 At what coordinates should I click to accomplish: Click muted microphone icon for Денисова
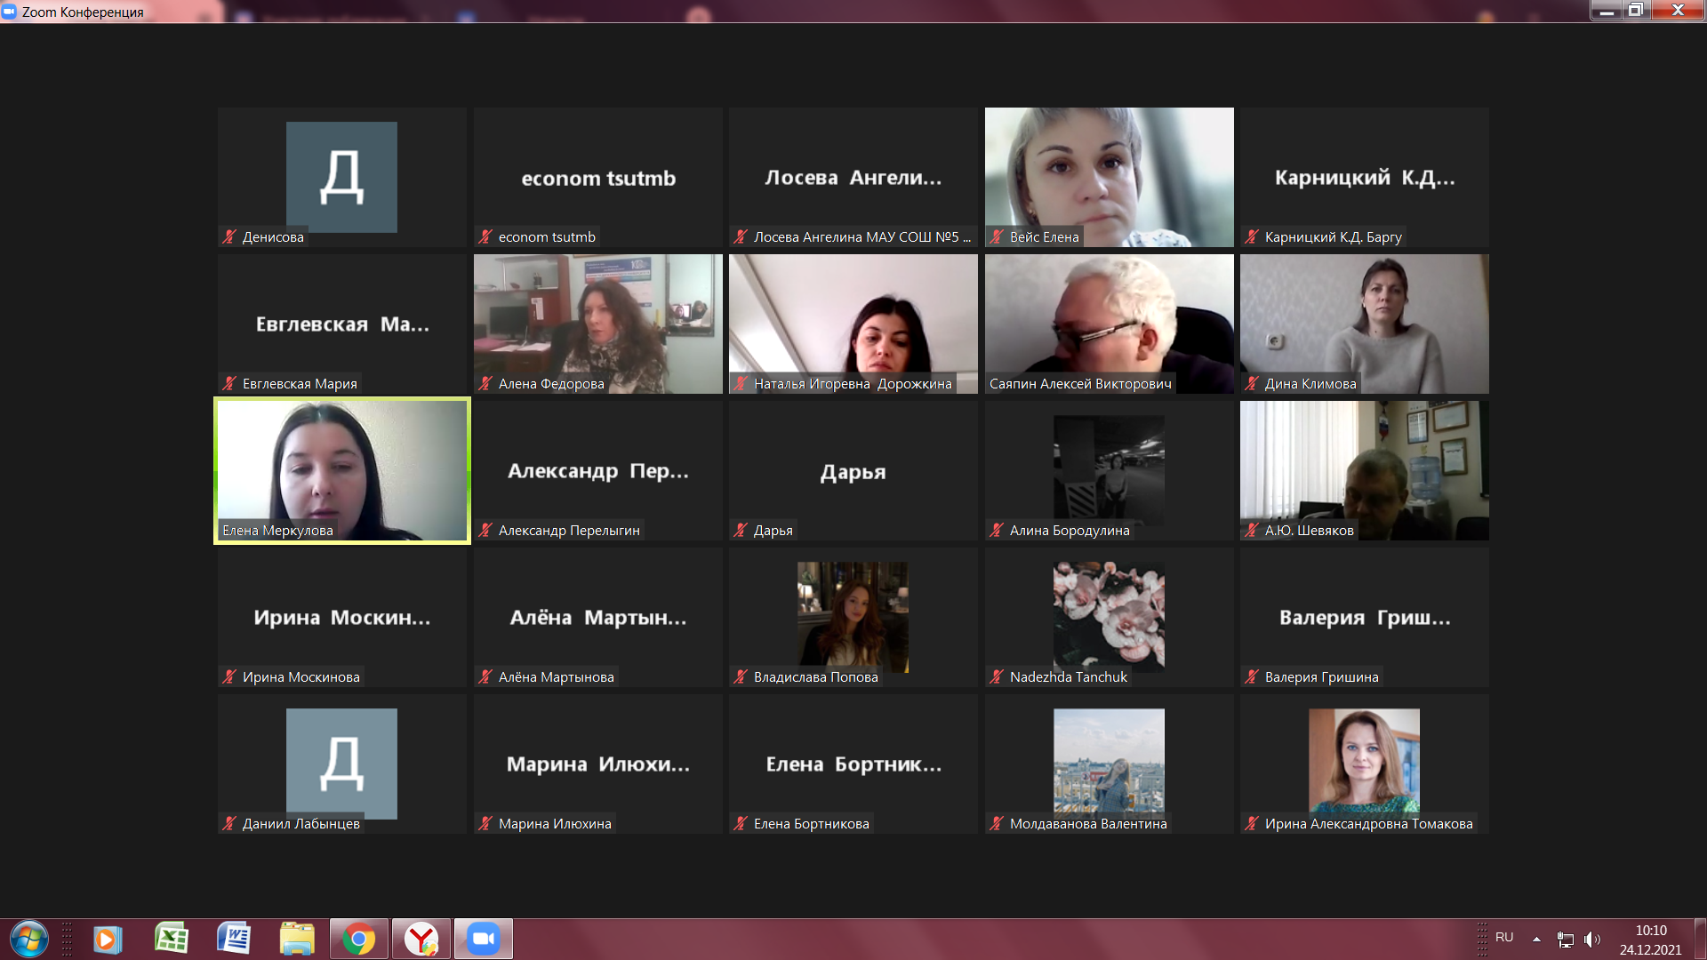tap(229, 236)
